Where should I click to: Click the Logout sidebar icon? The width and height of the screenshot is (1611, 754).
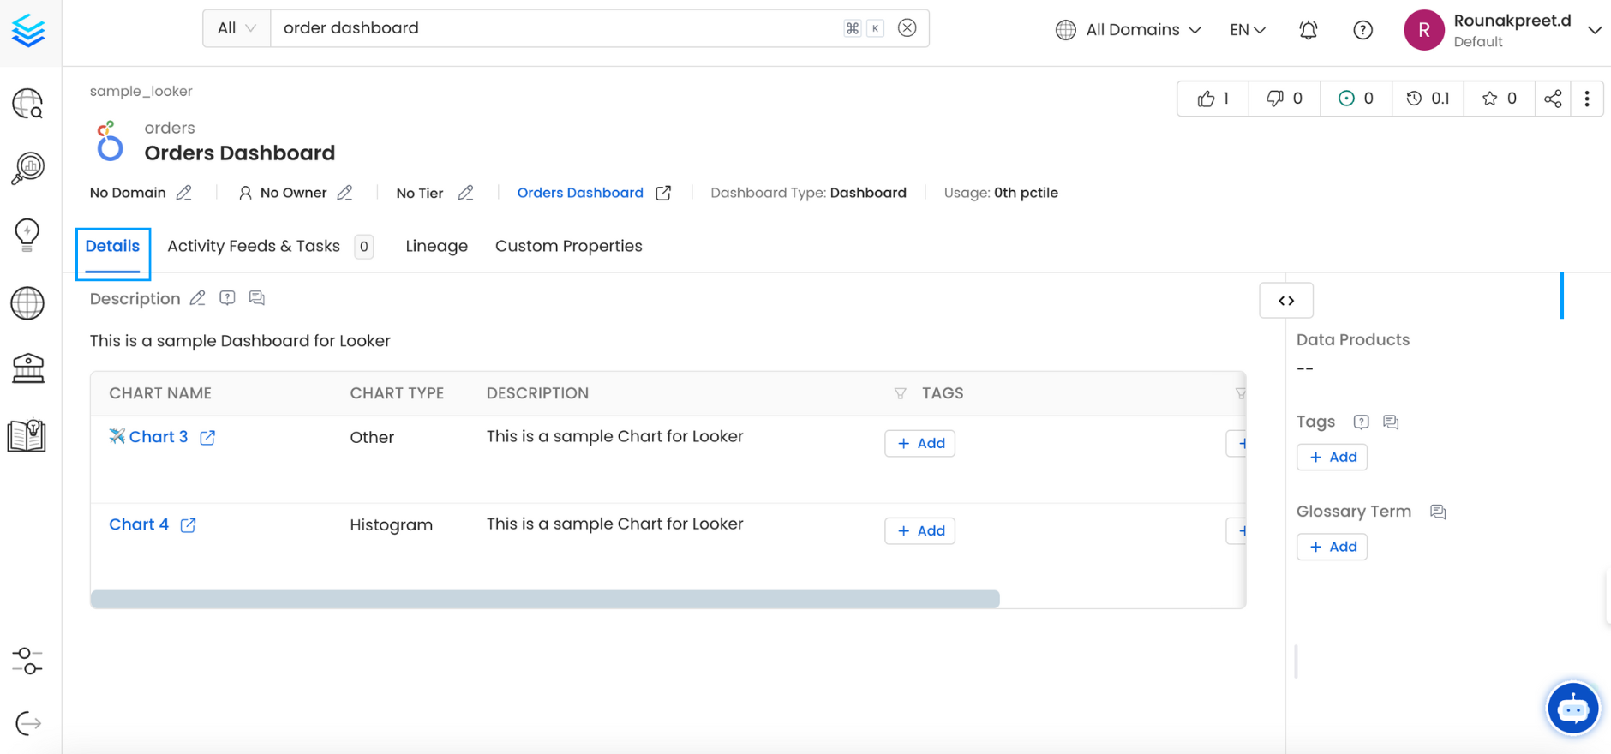[x=28, y=723]
